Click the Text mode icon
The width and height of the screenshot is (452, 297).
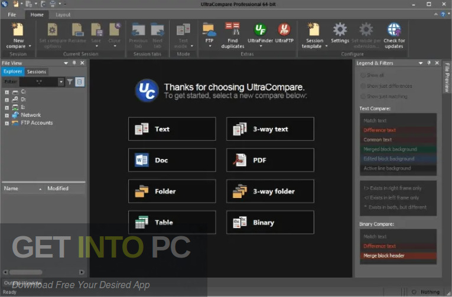(x=183, y=29)
